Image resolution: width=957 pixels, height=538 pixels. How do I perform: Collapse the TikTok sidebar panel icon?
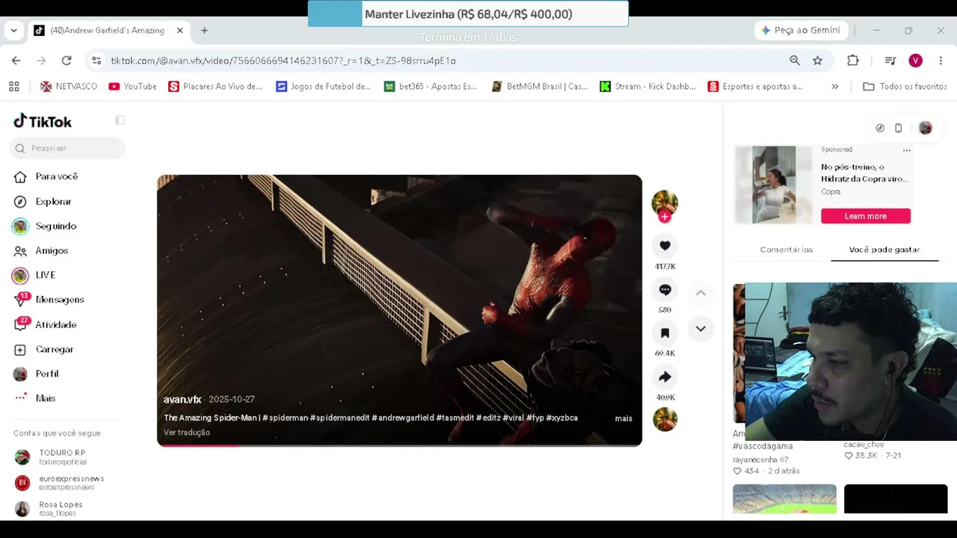120,120
